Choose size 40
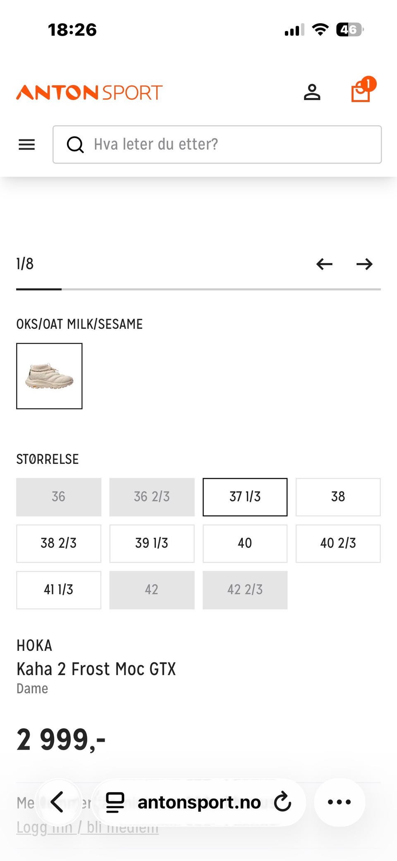The image size is (397, 861). [x=245, y=543]
